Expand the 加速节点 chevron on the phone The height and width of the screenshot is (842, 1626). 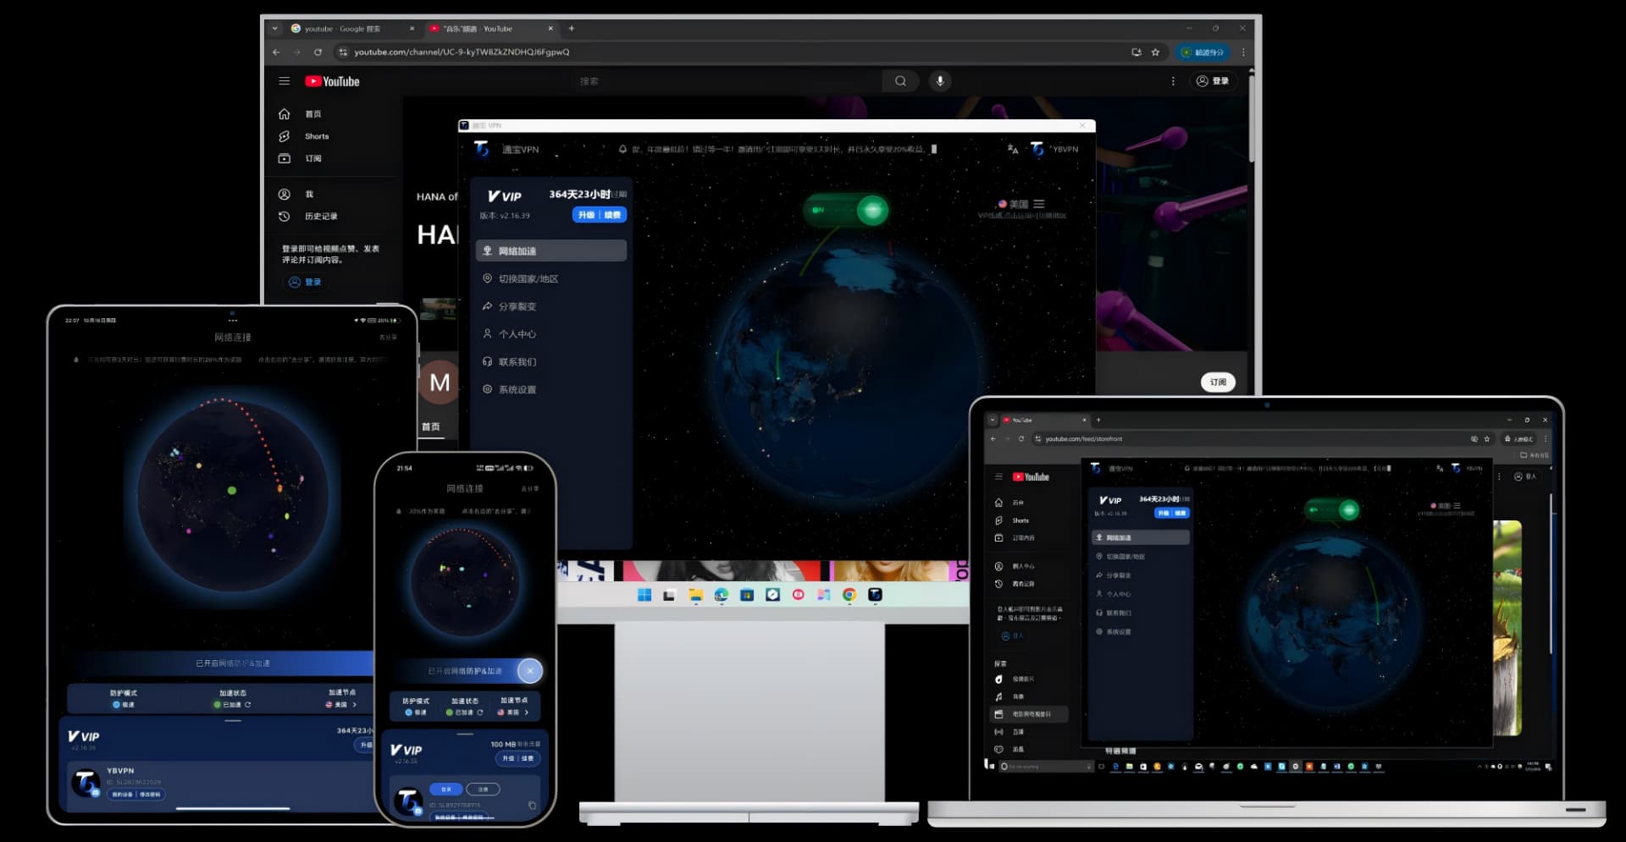click(x=527, y=711)
